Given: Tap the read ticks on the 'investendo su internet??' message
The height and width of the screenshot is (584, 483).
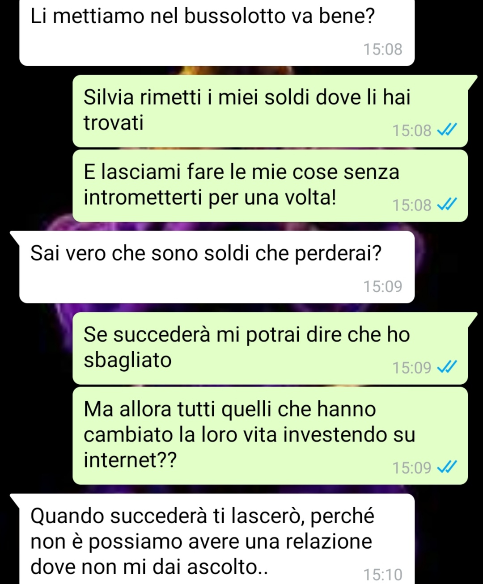Looking at the screenshot, I should (x=447, y=467).
